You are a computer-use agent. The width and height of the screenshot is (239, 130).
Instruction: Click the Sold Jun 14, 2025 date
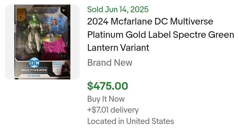(118, 9)
